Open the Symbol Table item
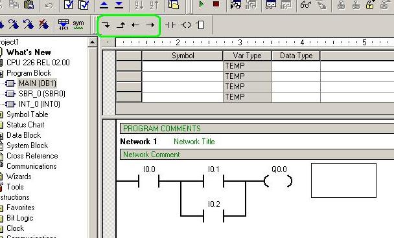The height and width of the screenshot is (238, 394). (27, 114)
